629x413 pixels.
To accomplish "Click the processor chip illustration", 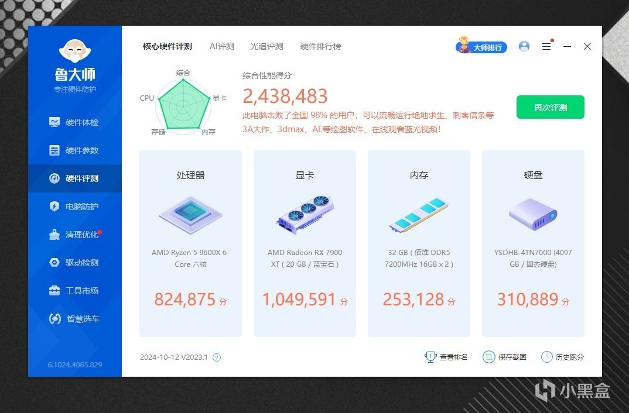I will point(190,215).
